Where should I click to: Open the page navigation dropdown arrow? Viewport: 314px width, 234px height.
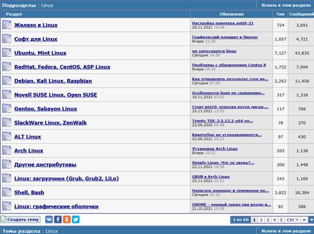311,220
